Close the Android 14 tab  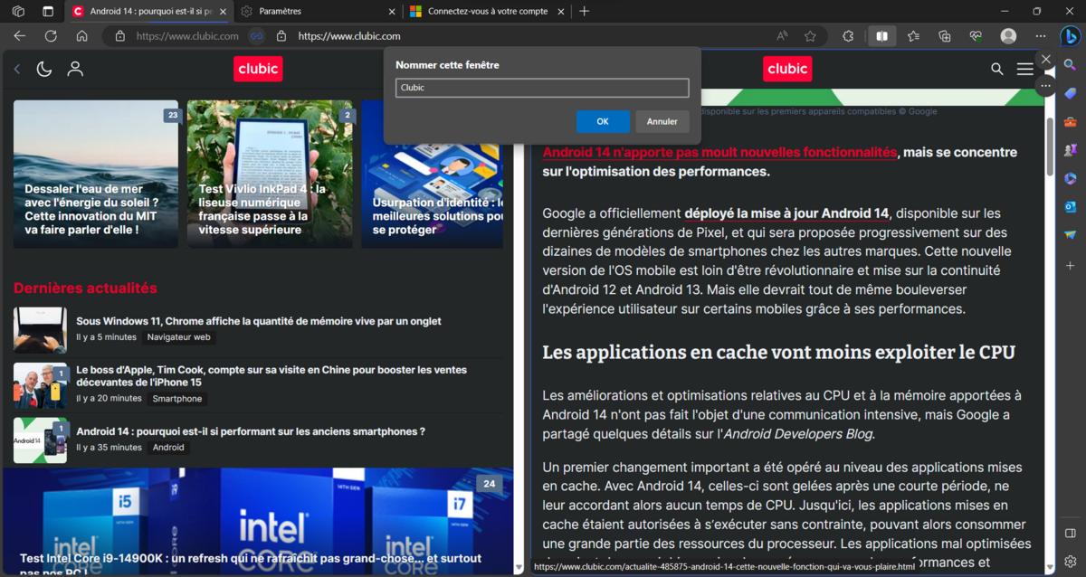pyautogui.click(x=223, y=11)
